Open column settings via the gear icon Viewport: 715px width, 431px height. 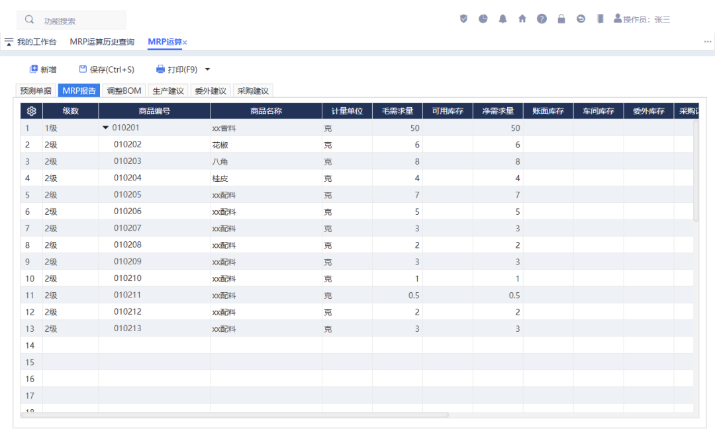tap(30, 111)
